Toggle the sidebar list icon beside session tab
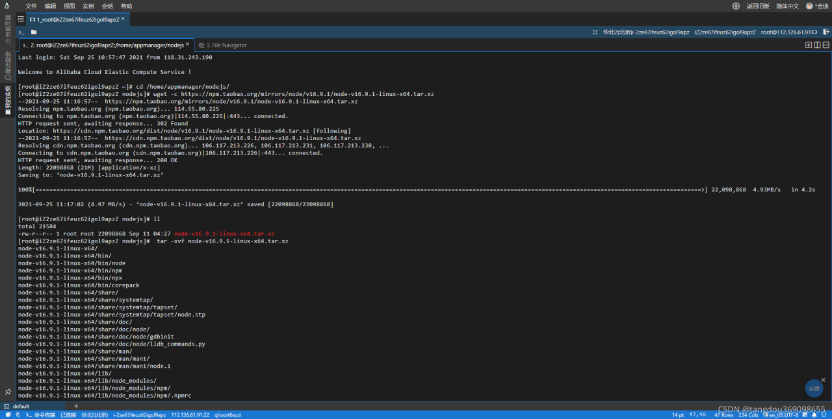 [21, 19]
